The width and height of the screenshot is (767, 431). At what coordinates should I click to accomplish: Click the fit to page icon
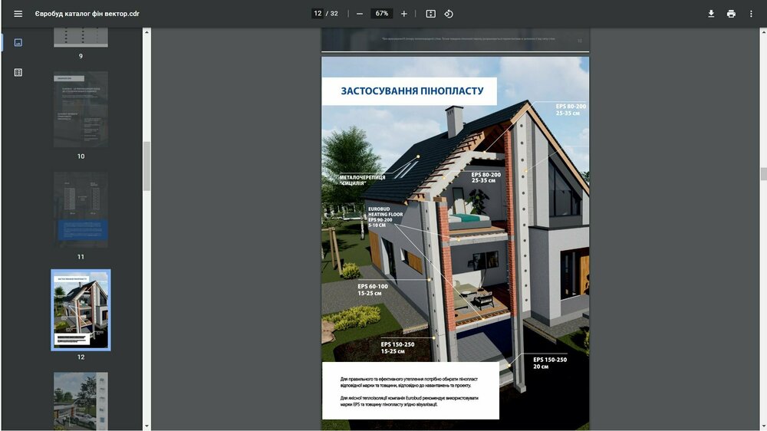[430, 14]
